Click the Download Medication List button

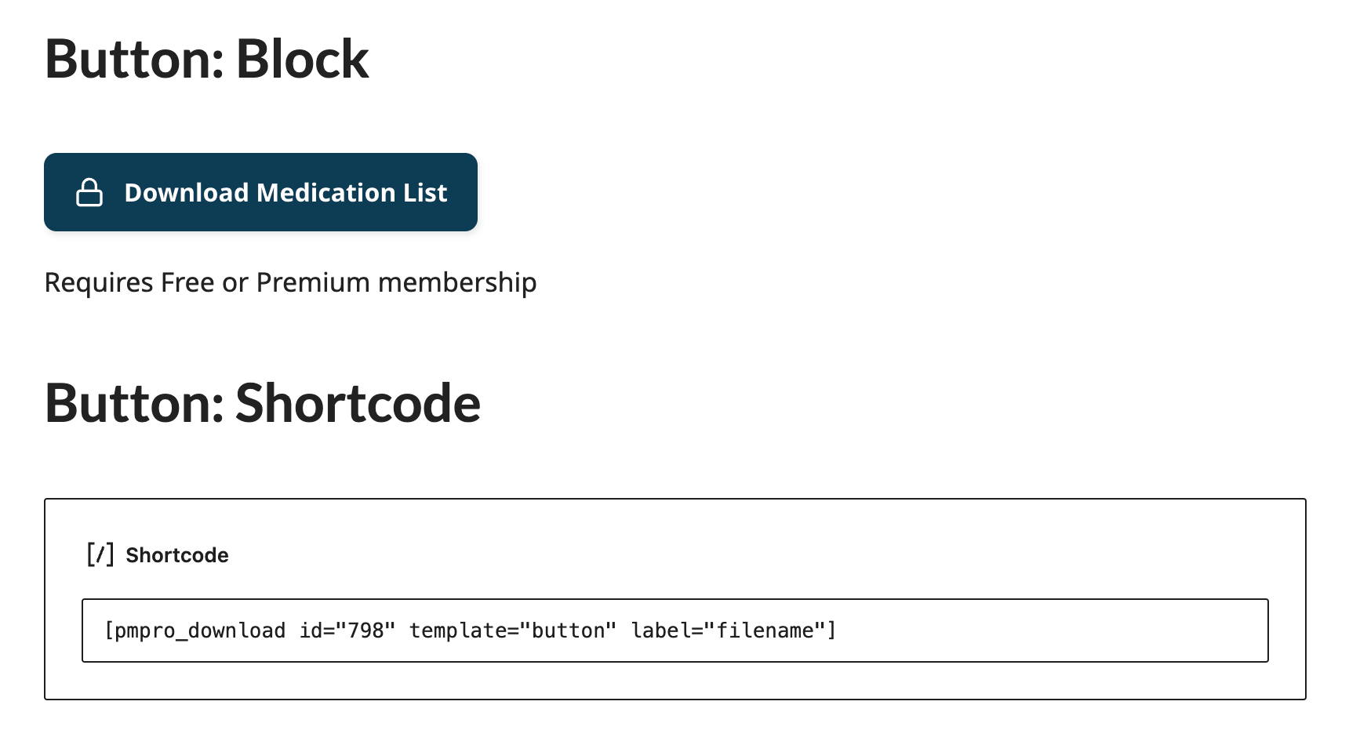260,191
